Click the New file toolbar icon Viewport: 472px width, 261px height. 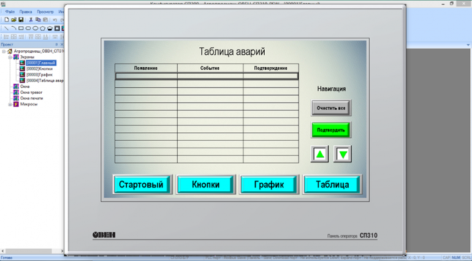[x=7, y=20]
